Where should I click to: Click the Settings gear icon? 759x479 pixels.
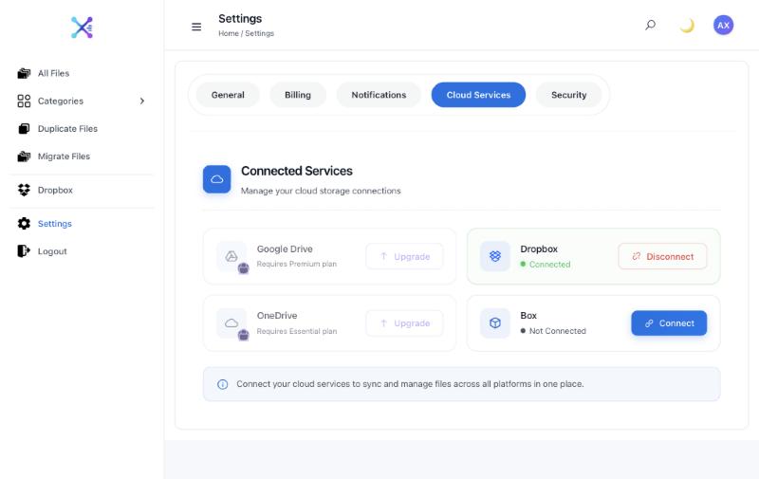point(24,224)
